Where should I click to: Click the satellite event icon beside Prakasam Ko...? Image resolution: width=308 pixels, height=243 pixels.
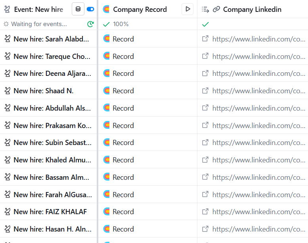[7, 125]
